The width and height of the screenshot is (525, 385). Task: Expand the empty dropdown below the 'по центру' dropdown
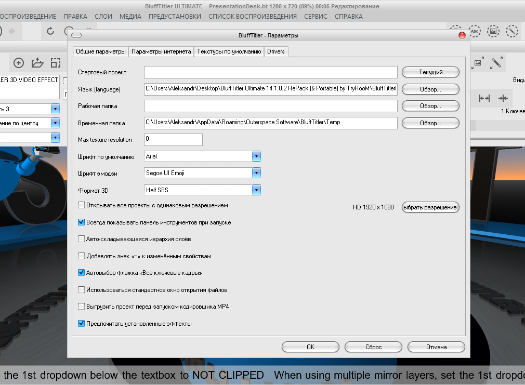tap(55, 137)
